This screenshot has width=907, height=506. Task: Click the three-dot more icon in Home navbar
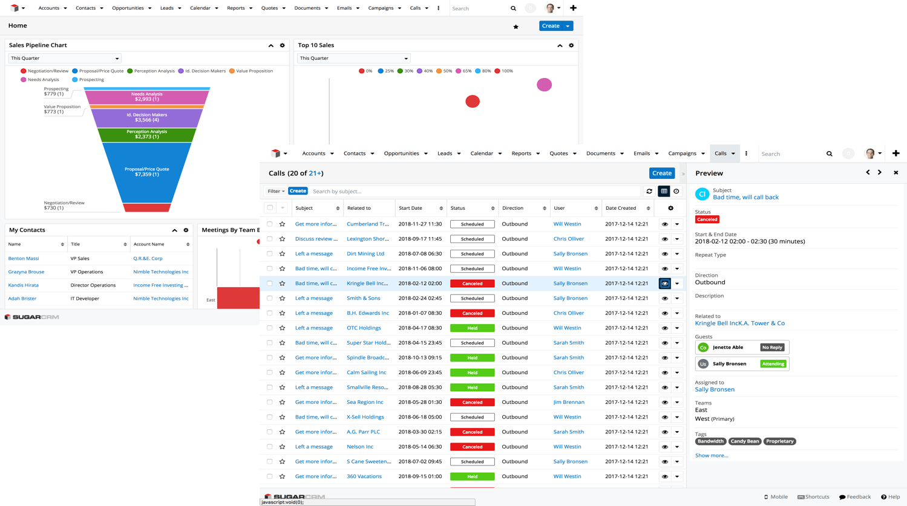(438, 8)
